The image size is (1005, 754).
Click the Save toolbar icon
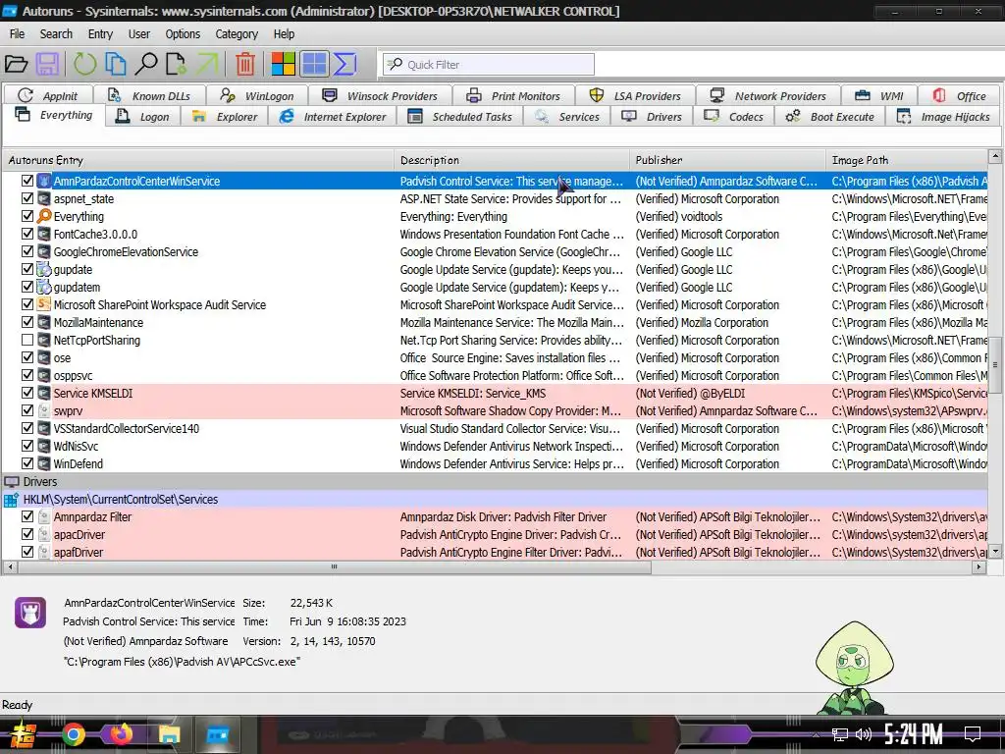point(47,64)
